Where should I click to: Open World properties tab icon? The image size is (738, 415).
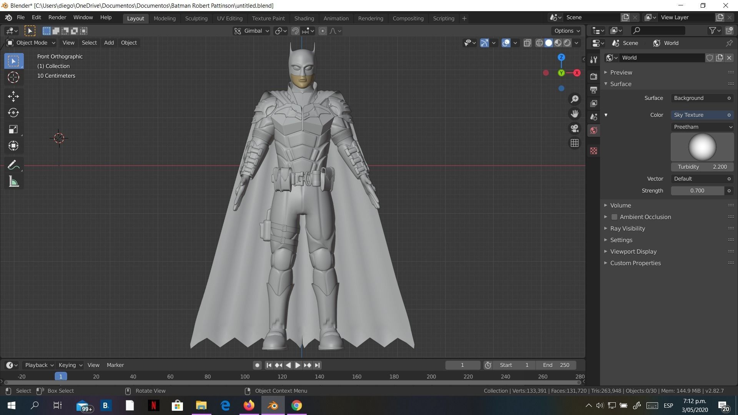(594, 130)
